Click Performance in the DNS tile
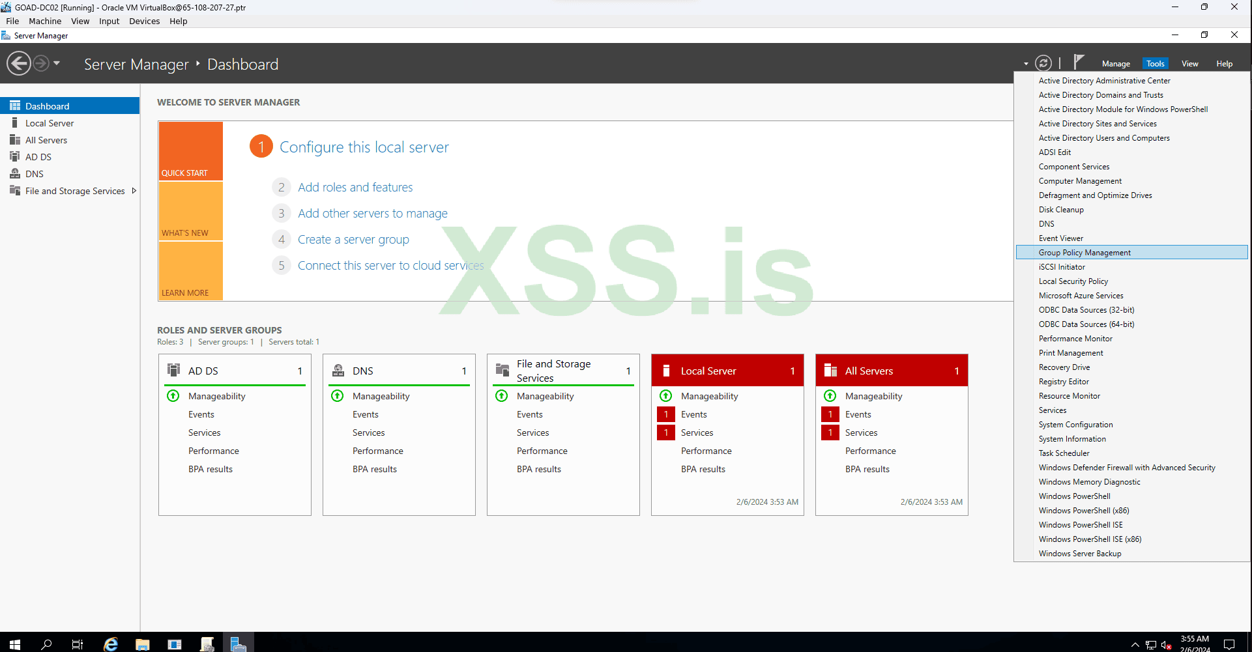 click(x=378, y=451)
